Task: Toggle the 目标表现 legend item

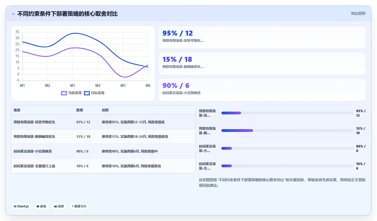Action: (94, 93)
